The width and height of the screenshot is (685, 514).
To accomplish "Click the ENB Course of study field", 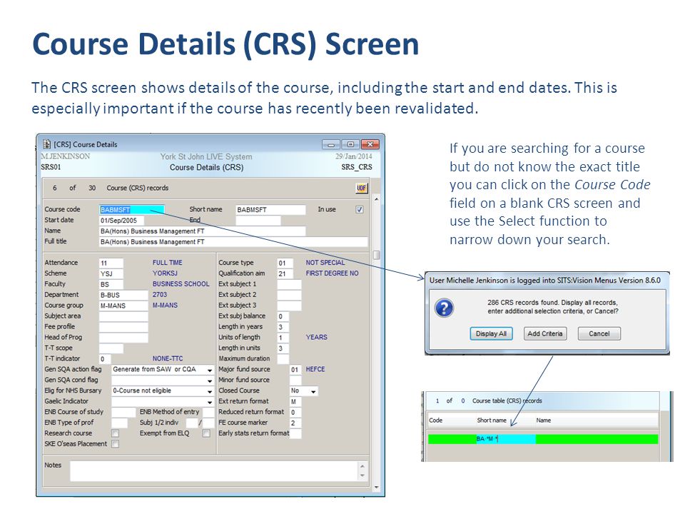I will [x=123, y=412].
